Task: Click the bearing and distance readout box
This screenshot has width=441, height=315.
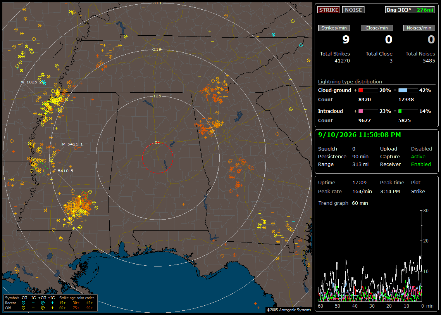Action: (410, 10)
